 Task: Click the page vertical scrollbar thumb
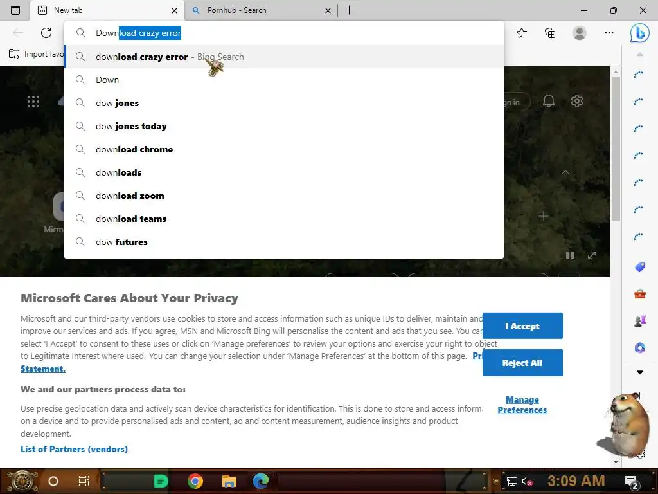click(616, 149)
